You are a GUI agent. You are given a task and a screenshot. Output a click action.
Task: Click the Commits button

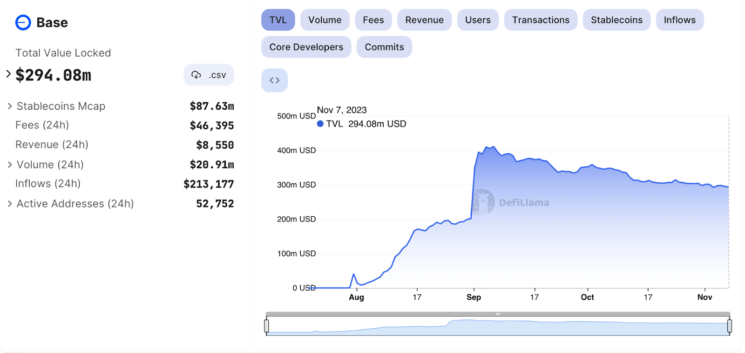[384, 47]
